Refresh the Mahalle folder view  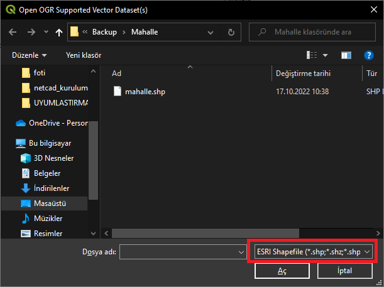coord(231,32)
